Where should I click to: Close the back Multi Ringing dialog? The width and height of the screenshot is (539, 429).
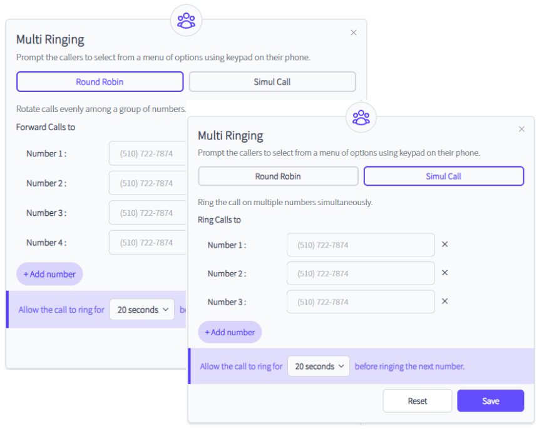click(x=354, y=33)
